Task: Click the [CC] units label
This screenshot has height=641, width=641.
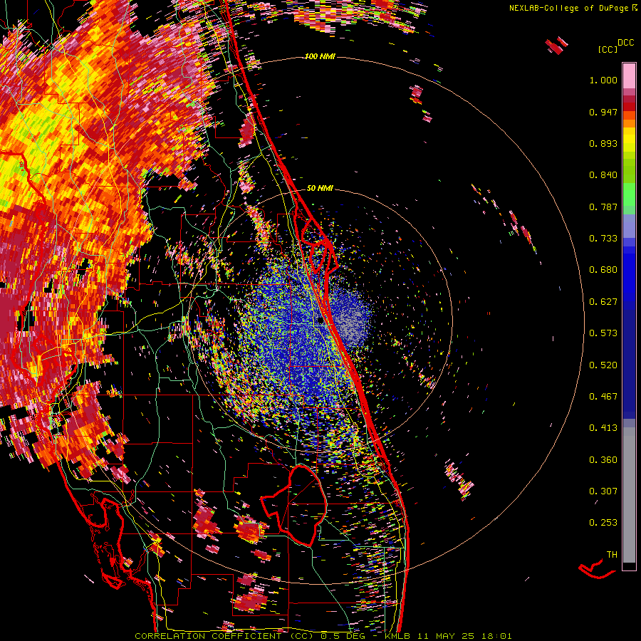Action: click(608, 49)
